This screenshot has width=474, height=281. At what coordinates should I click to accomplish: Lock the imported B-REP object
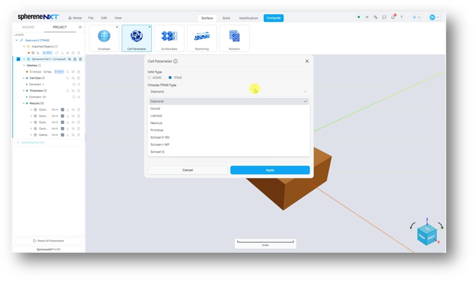point(73,53)
